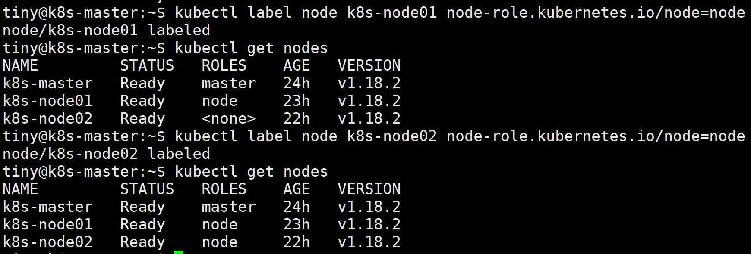Click 'k8s-node01' in the second table
Image resolution: width=751 pixels, height=254 pixels.
click(x=47, y=224)
